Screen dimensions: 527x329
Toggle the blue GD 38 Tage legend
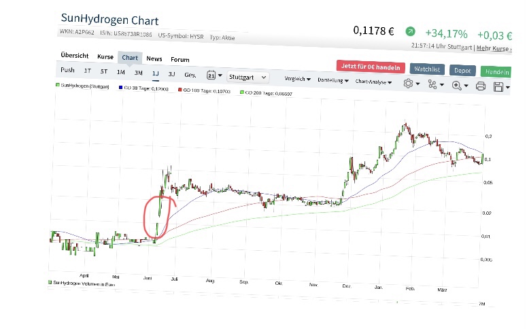[143, 88]
